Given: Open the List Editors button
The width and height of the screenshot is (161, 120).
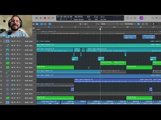Looking at the screenshot, I should pyautogui.click(x=153, y=18).
